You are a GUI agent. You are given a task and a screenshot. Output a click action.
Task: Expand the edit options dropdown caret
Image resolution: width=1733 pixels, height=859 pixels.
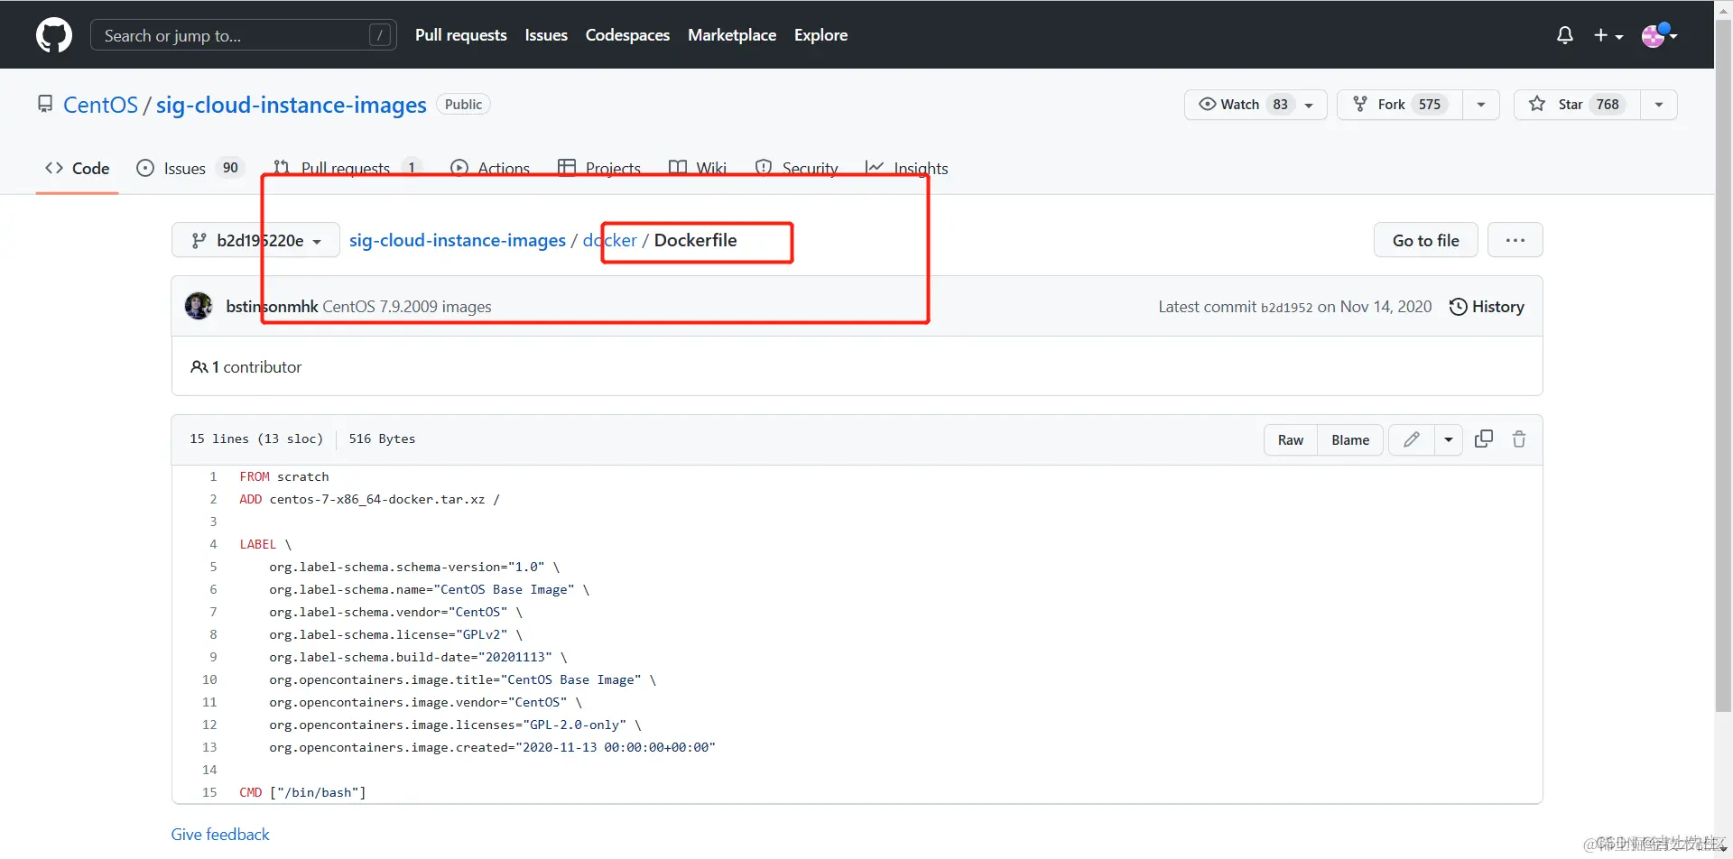pos(1449,439)
